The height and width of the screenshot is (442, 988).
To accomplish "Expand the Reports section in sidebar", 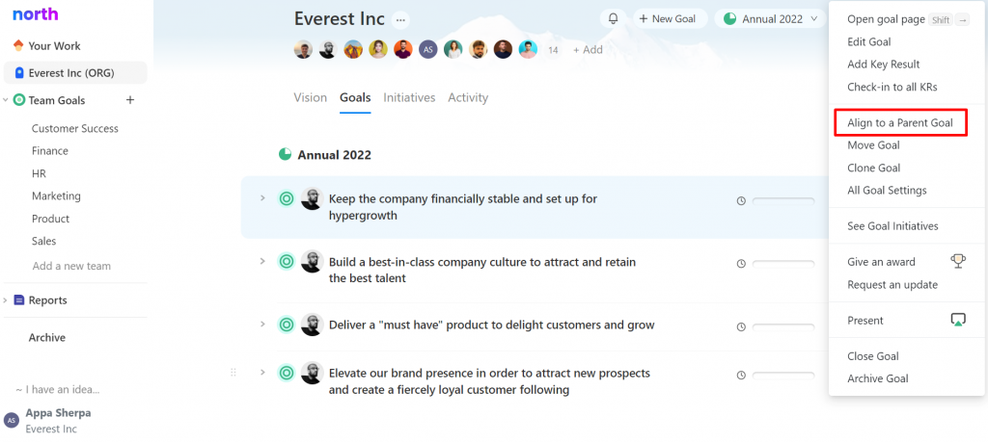I will 5,300.
